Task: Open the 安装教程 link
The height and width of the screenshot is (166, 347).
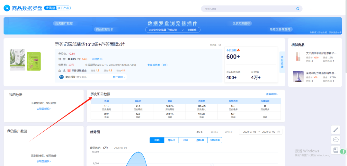Action: pos(192,30)
